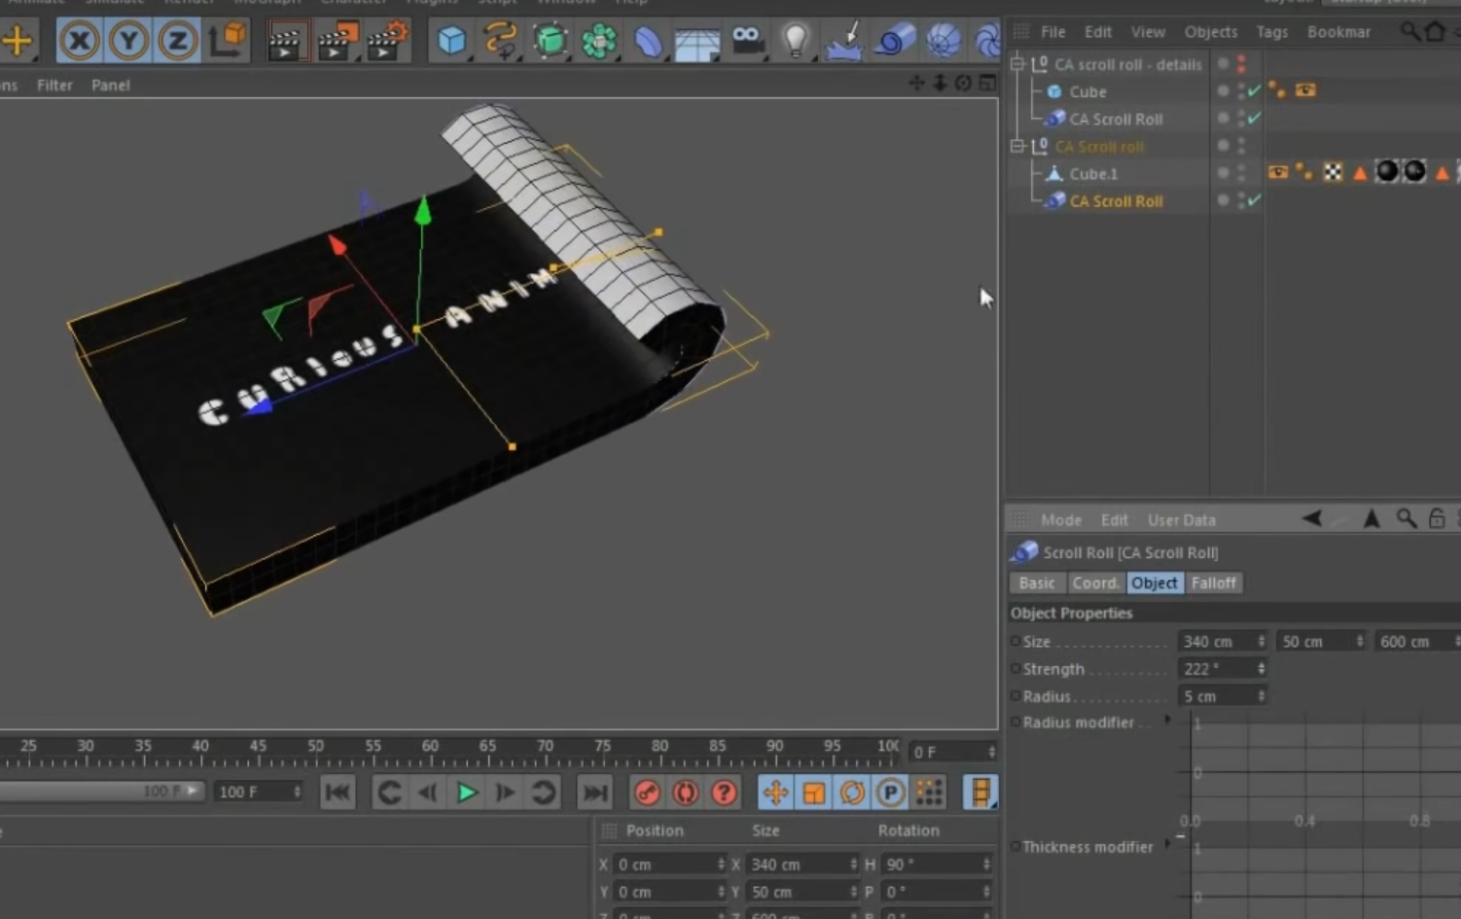Click the Record Active Objects button
The width and height of the screenshot is (1461, 919).
647,793
